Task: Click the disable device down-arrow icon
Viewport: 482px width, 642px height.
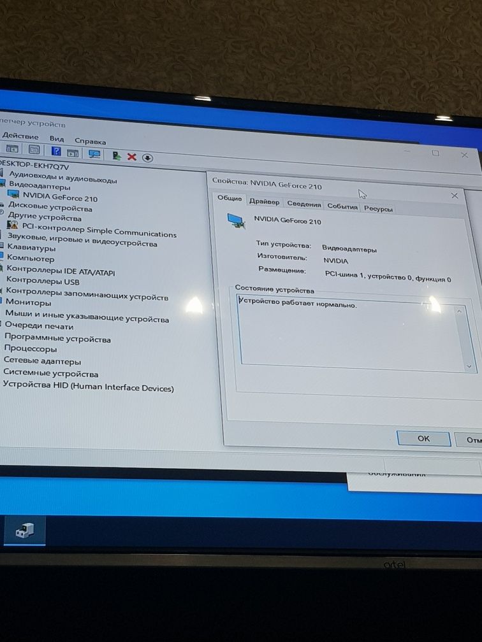Action: pyautogui.click(x=147, y=158)
